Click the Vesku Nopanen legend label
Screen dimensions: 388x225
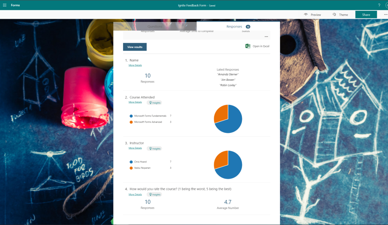(x=142, y=168)
